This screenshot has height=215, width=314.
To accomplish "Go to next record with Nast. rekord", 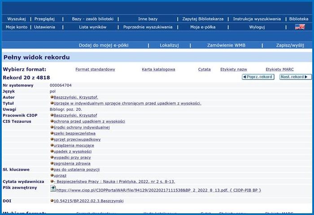I will [x=295, y=77].
